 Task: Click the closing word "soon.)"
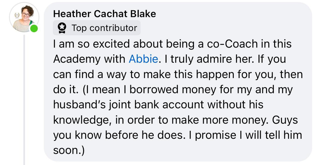(69, 150)
